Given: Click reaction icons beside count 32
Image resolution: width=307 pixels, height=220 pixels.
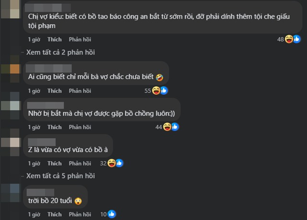Looking at the screenshot, I should pos(115,163).
